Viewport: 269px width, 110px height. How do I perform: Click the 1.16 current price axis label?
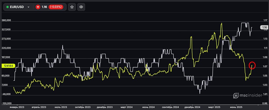coord(264,27)
